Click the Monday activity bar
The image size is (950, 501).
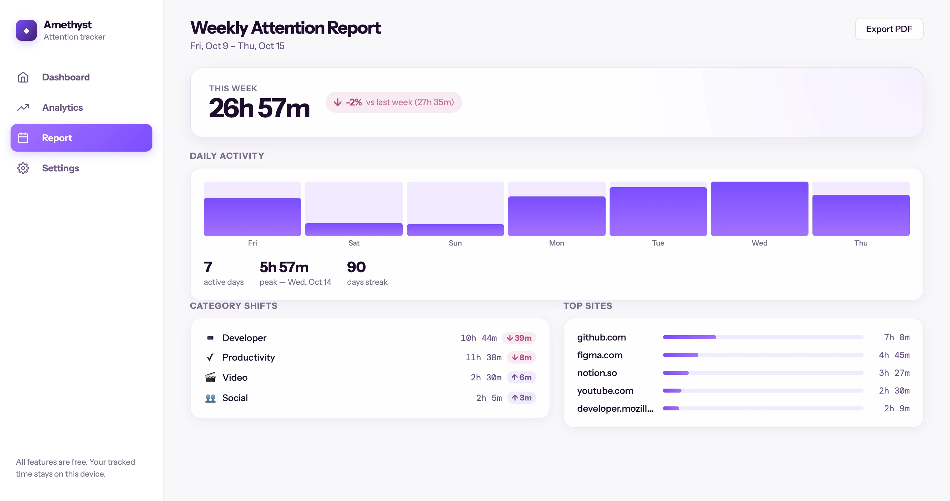tap(556, 216)
